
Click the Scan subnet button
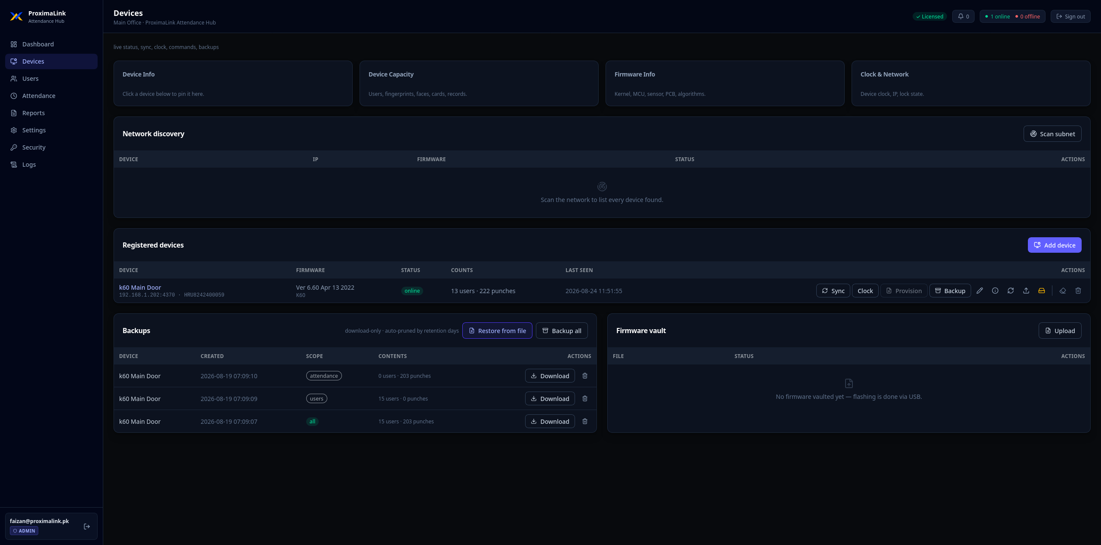point(1052,134)
